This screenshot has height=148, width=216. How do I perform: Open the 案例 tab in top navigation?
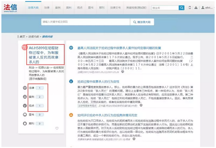tap(58, 8)
